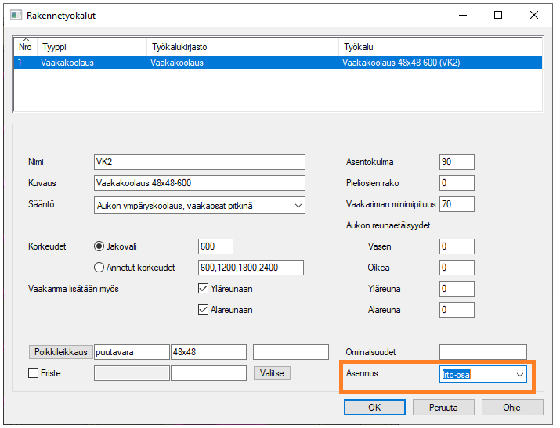Open the Sääntö dropdown list
This screenshot has height=428, width=560.
[297, 205]
